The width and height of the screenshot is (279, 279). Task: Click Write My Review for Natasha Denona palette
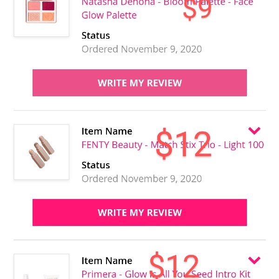click(139, 83)
